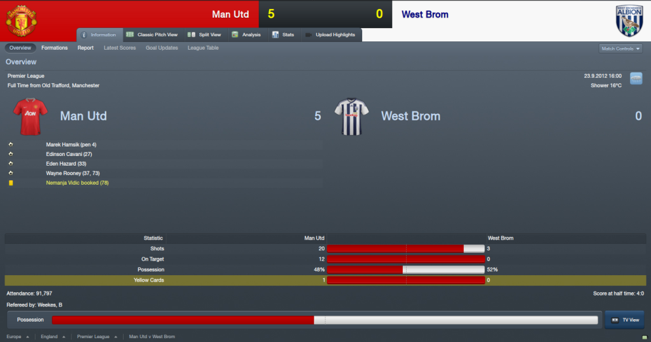Image resolution: width=651 pixels, height=342 pixels.
Task: Click Nemanja Vidic's yellow card icon
Action: tap(11, 183)
